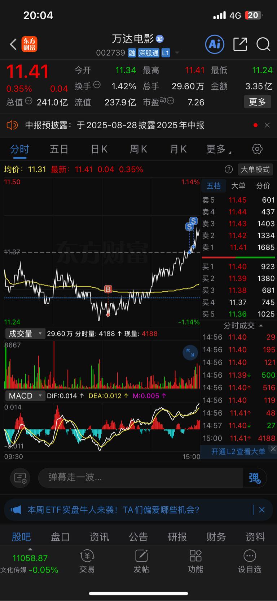This screenshot has height=601, width=277.
Task: Tap 融 margin tag
Action: point(132,53)
